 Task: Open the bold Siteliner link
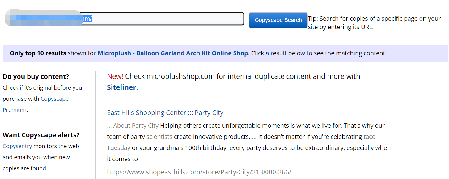[x=121, y=87]
